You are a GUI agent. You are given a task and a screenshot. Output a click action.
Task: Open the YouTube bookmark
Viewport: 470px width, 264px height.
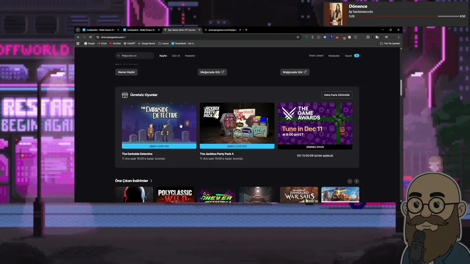point(115,43)
